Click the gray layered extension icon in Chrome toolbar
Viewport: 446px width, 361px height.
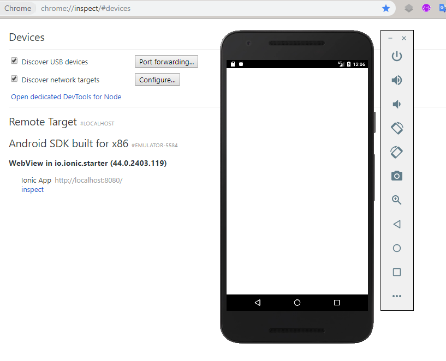[409, 8]
